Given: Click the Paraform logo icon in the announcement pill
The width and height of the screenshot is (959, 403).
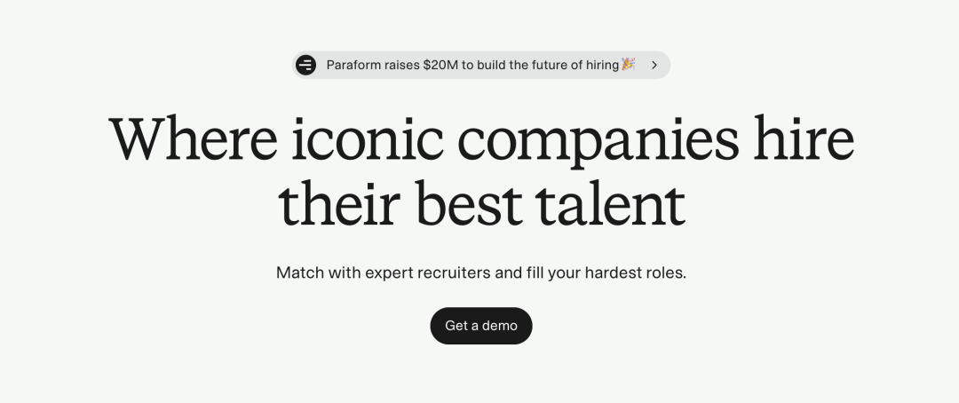Looking at the screenshot, I should (305, 65).
